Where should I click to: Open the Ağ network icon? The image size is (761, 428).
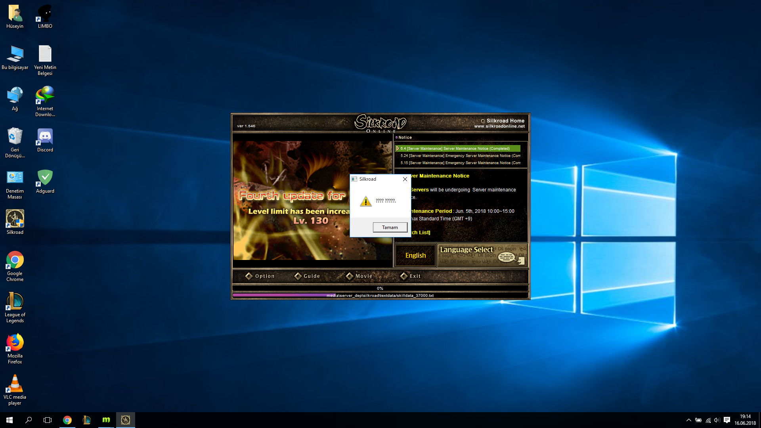[x=15, y=99]
